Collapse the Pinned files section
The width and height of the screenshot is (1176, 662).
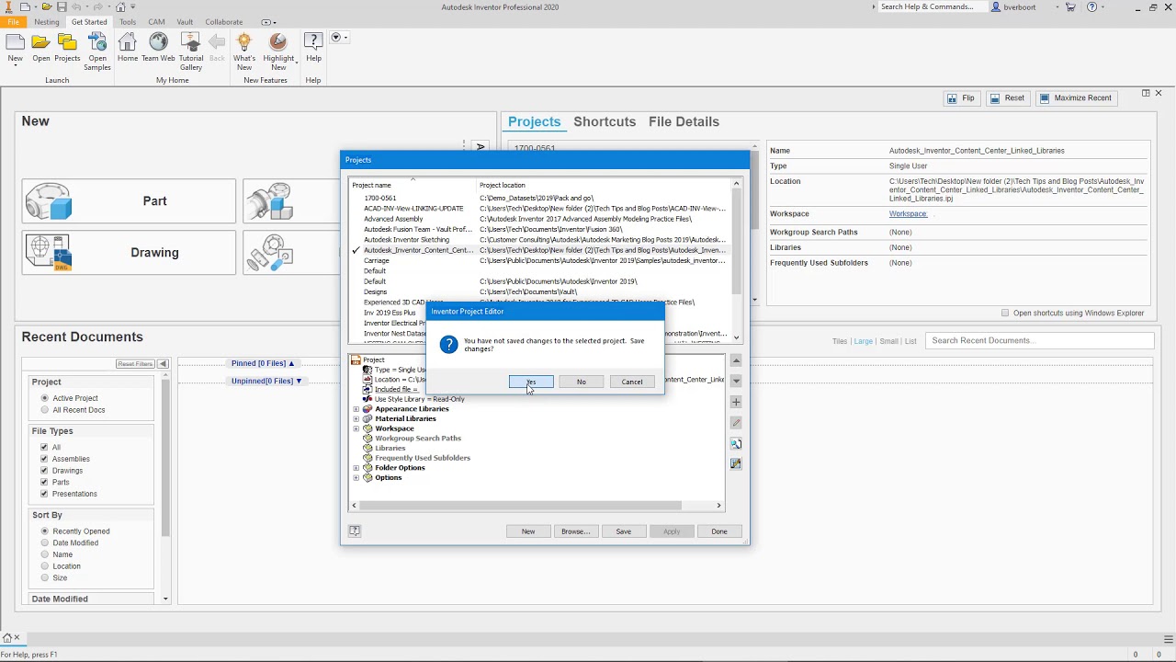[x=291, y=363]
